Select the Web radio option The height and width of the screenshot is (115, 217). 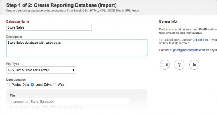[55, 85]
